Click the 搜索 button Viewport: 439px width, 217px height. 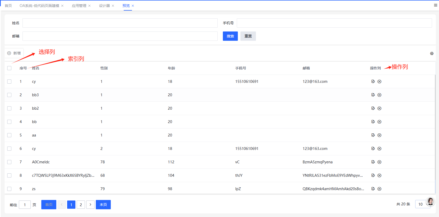[x=230, y=36]
